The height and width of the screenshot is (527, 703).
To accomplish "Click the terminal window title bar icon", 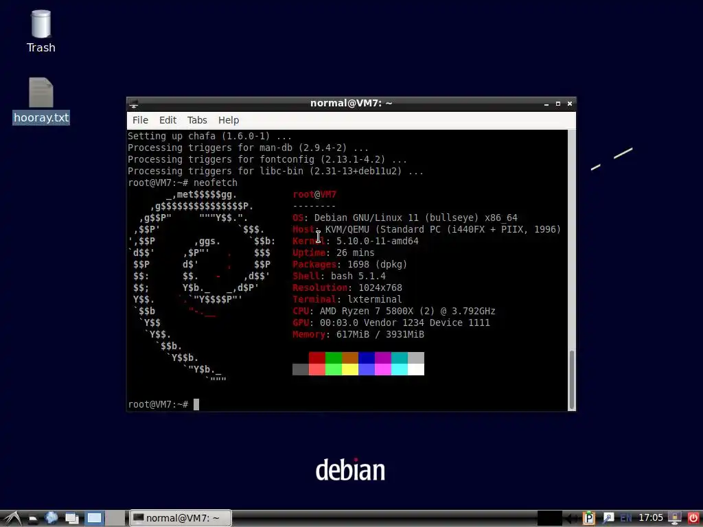I will pos(134,104).
